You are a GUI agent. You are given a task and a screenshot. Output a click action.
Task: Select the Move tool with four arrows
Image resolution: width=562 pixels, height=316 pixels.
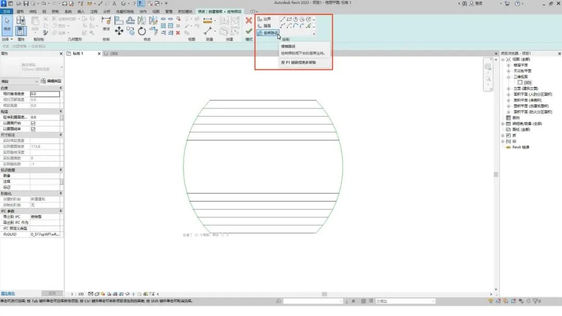[119, 31]
